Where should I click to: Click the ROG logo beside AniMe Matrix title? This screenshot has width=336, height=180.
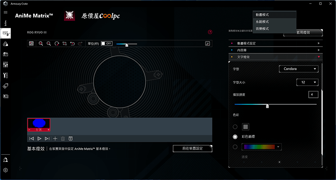pos(70,16)
